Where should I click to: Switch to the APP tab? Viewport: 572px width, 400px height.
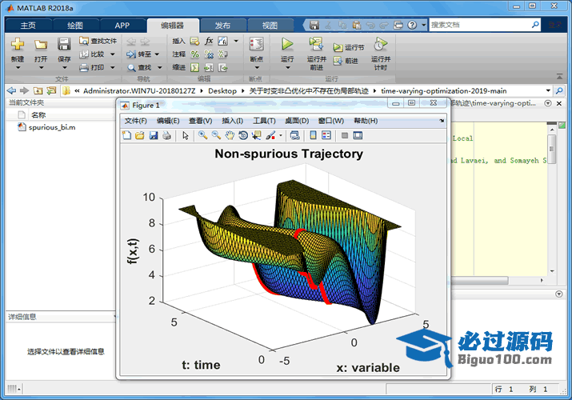(122, 25)
